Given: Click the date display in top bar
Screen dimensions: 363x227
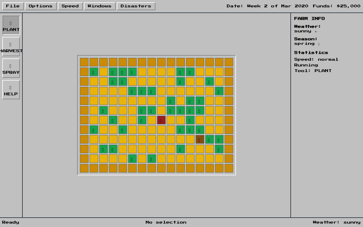Looking at the screenshot, I should 267,6.
